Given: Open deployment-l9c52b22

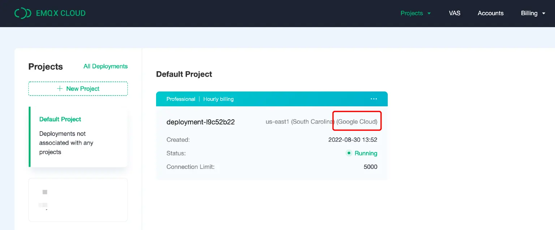Looking at the screenshot, I should 201,122.
